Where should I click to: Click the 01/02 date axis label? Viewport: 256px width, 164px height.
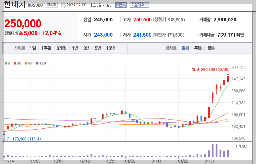coord(130,161)
